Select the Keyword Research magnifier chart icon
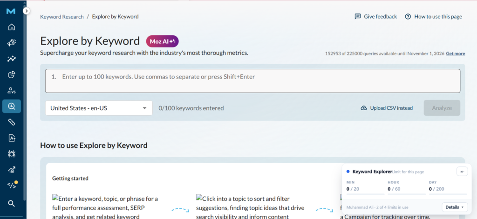The width and height of the screenshot is (477, 219). pos(12,106)
